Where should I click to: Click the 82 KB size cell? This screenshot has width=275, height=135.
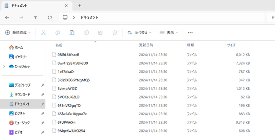coord(245,97)
